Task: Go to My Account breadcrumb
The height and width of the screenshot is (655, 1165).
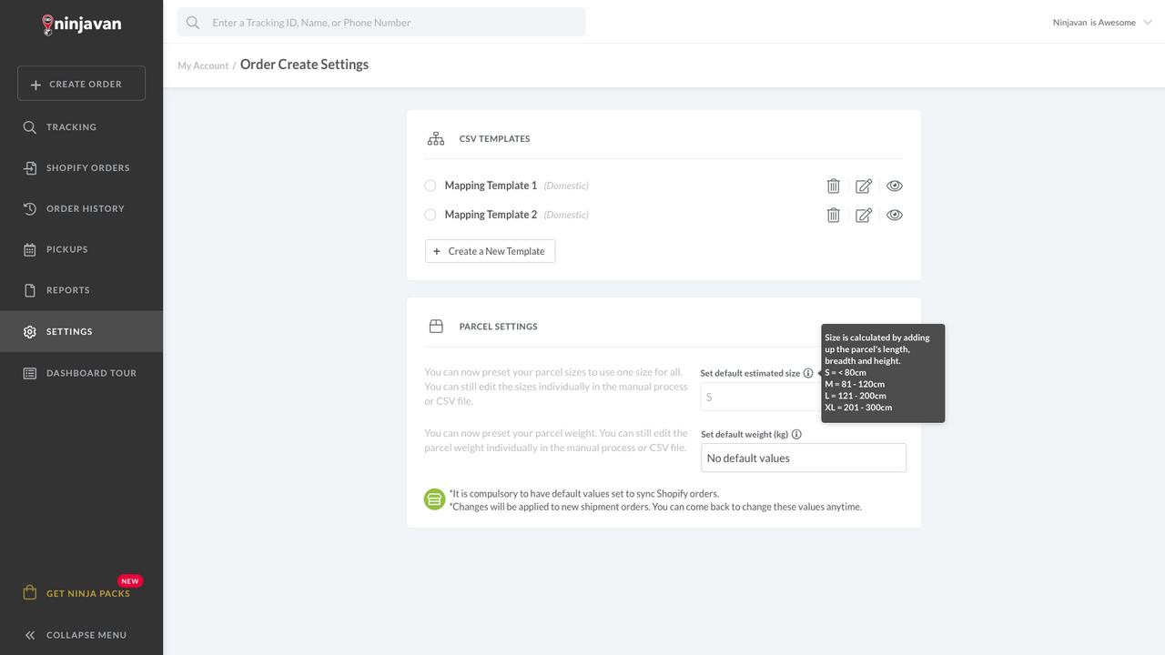Action: pos(203,65)
